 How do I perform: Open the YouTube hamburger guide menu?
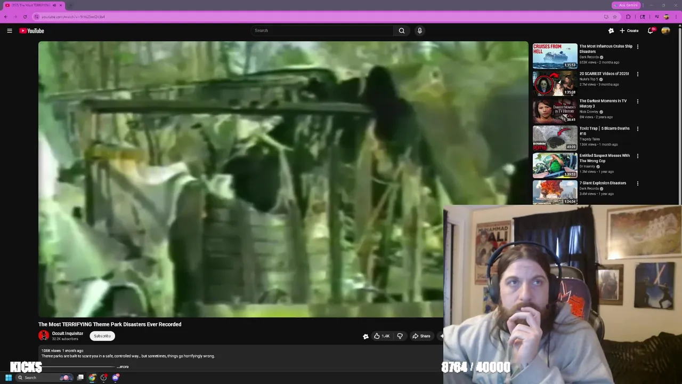click(10, 31)
